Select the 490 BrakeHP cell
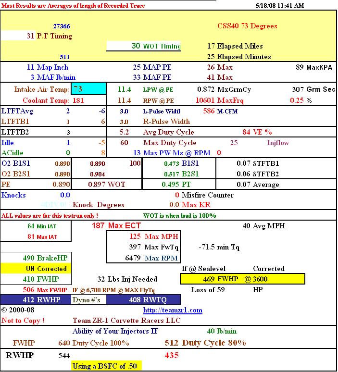The height and width of the screenshot is (372, 338). click(36, 258)
